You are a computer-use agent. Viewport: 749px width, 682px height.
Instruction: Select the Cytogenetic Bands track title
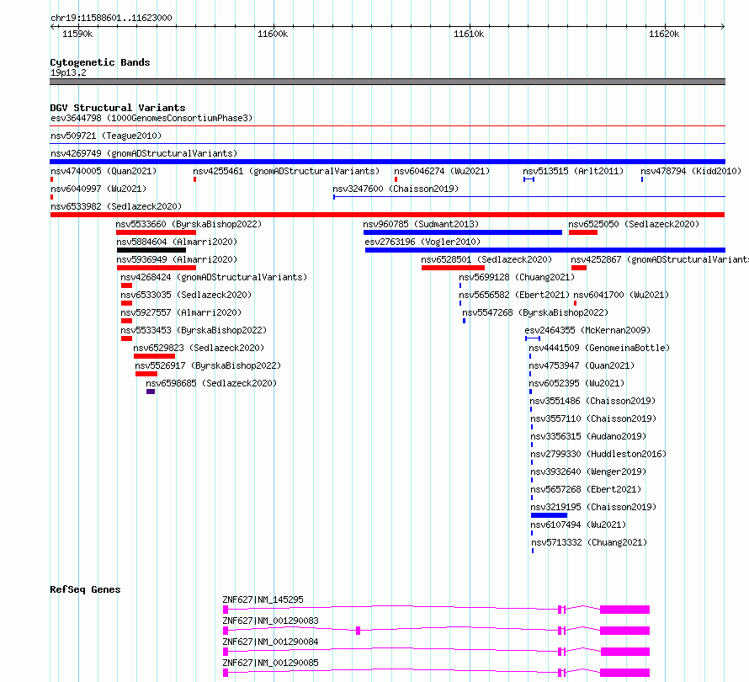100,62
